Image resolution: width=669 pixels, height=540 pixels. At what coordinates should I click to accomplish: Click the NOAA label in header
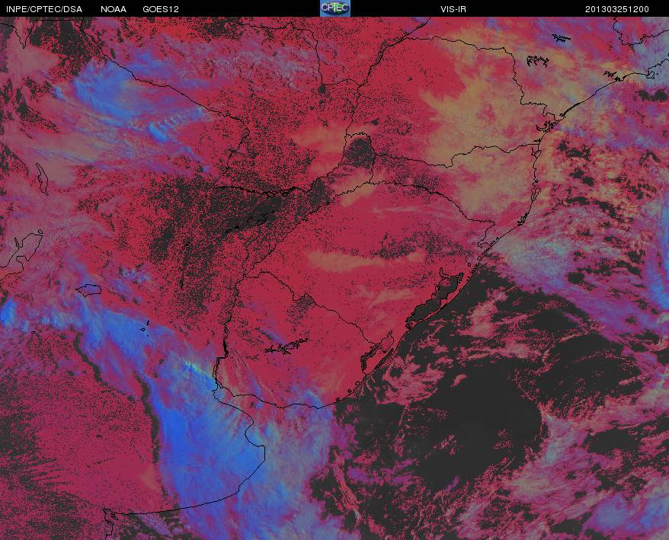pos(114,9)
